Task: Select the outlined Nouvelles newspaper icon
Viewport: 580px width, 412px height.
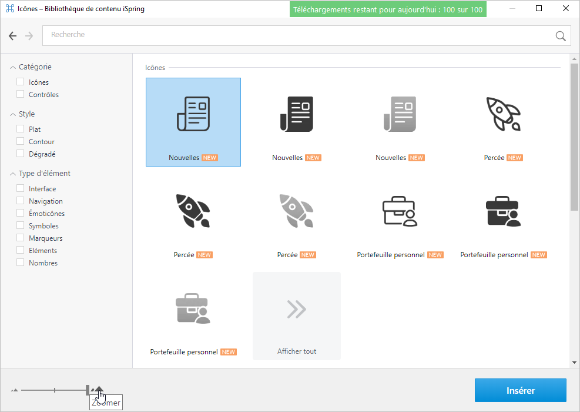Action: (x=193, y=122)
